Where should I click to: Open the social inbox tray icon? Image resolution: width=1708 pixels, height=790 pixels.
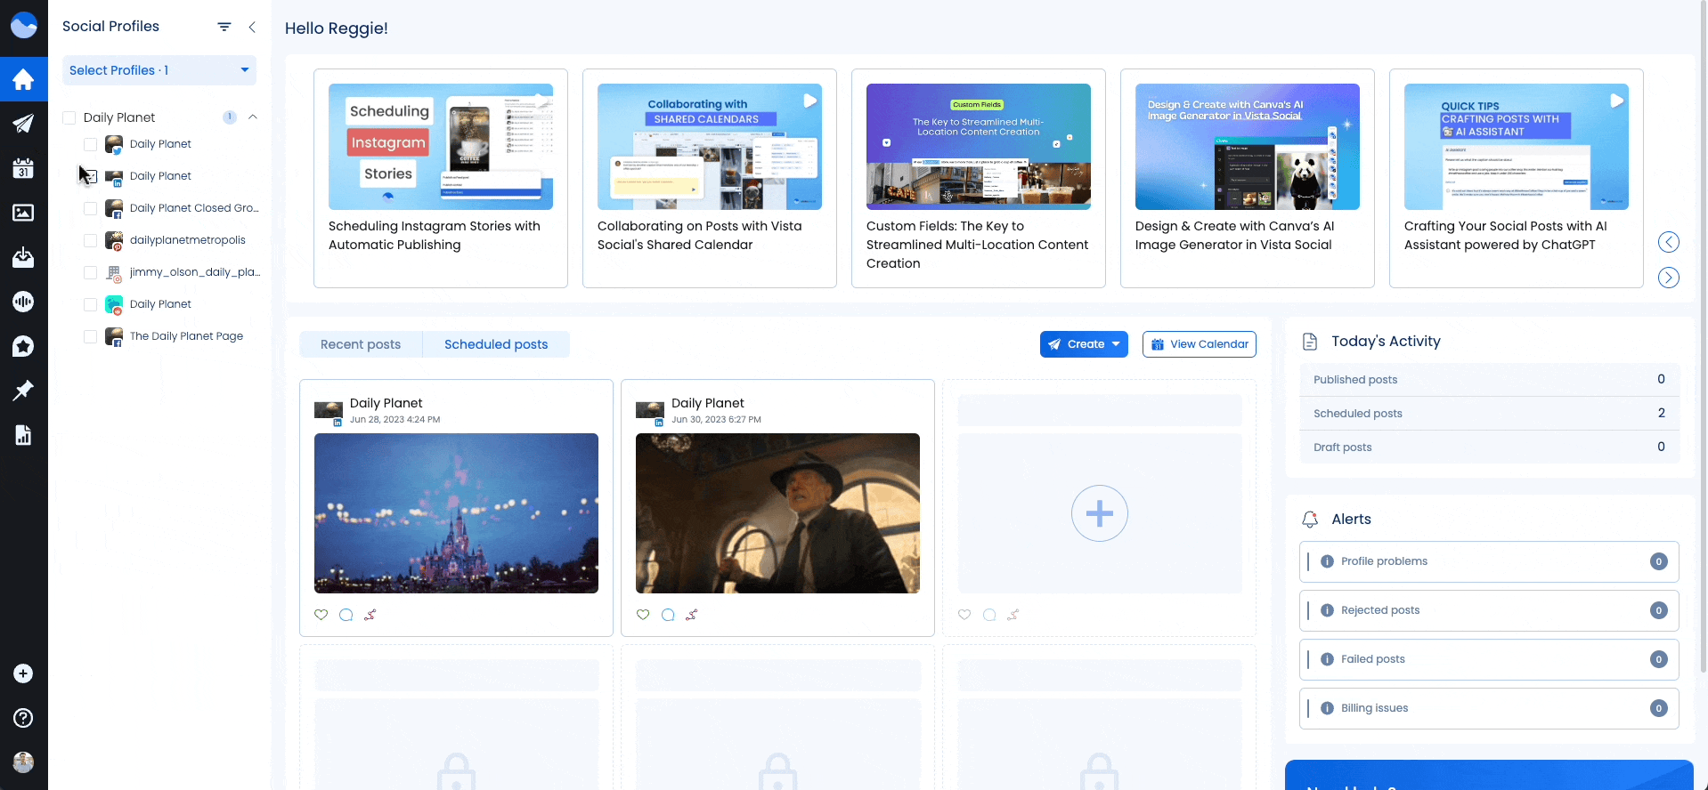(23, 257)
